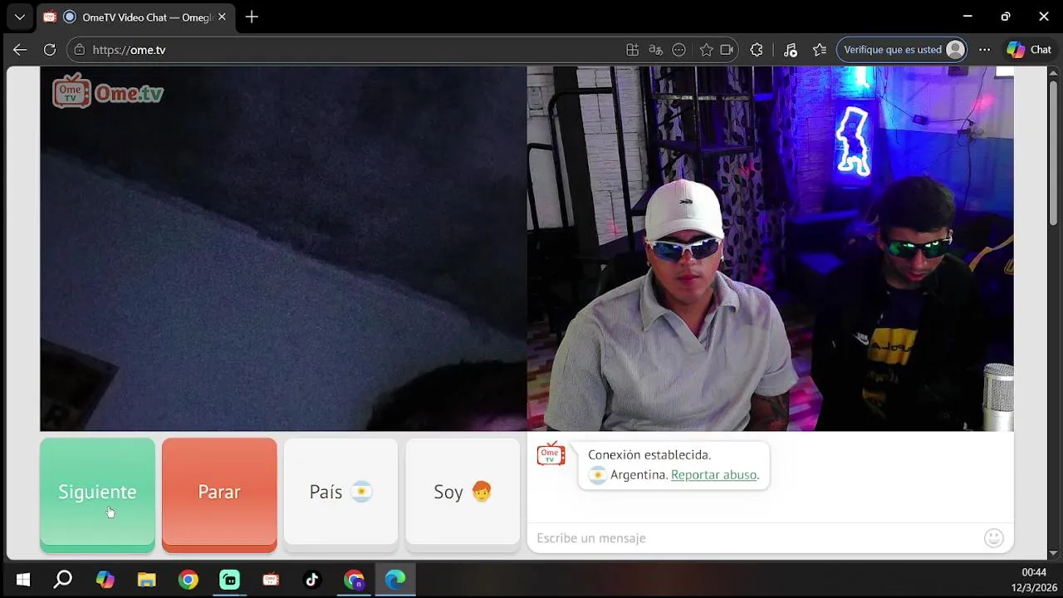Close the OmeTV tab
The image size is (1063, 598).
(x=222, y=17)
